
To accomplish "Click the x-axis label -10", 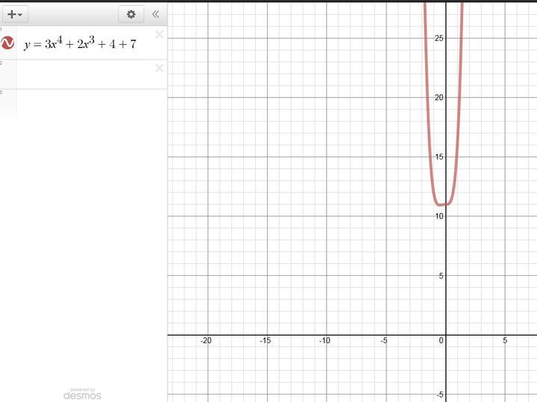I will coord(324,341).
